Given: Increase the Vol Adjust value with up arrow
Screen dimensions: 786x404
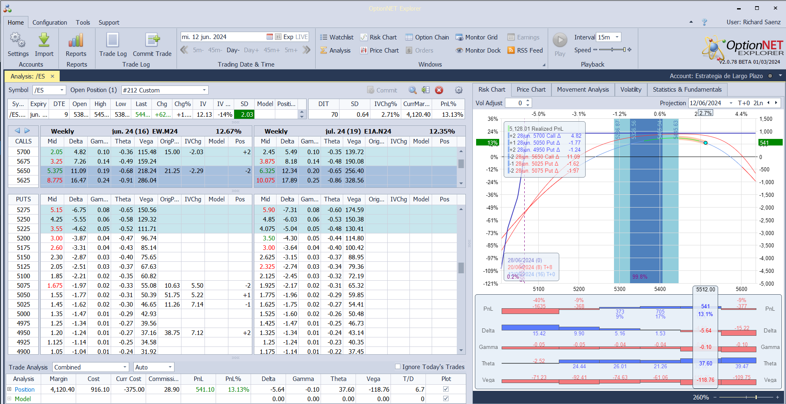Looking at the screenshot, I should click(528, 101).
